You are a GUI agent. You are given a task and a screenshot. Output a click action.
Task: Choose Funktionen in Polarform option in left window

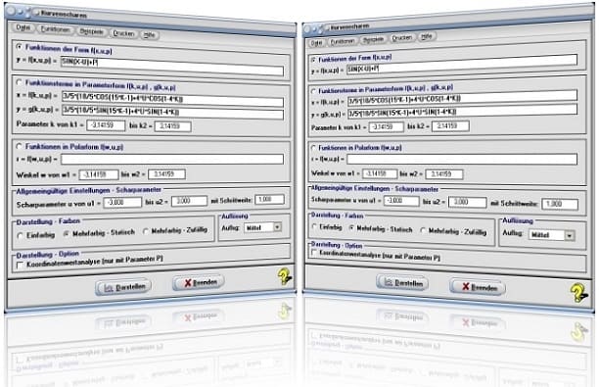tap(20, 146)
